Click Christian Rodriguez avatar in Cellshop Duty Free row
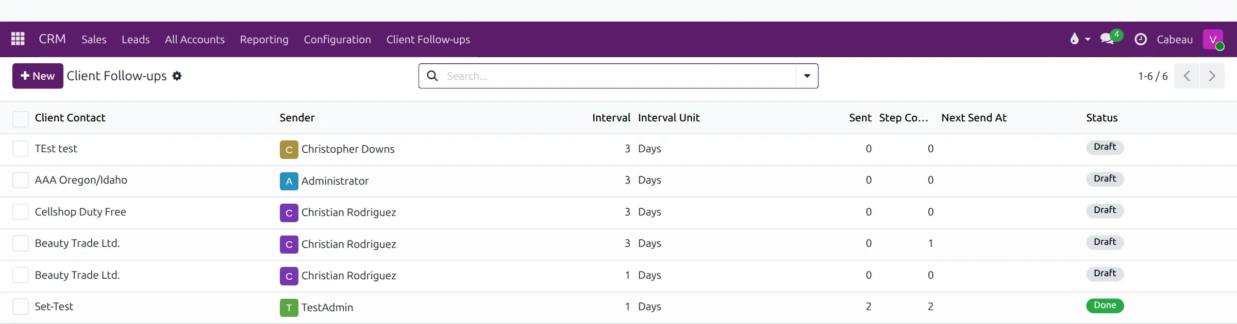 289,212
